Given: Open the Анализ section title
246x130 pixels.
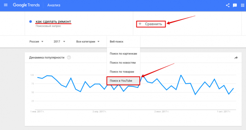Looking at the screenshot, I should click(54, 5).
